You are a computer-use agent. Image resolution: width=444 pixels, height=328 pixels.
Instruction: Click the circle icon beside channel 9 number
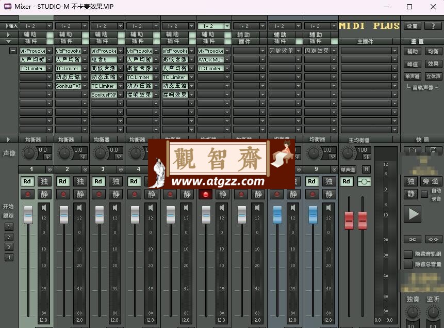coord(334,169)
